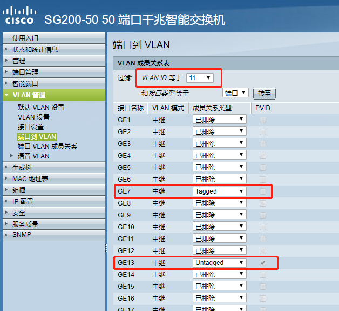This screenshot has width=339, height=311.
Task: Toggle PVID checkbox for GE16
Action: click(x=263, y=299)
